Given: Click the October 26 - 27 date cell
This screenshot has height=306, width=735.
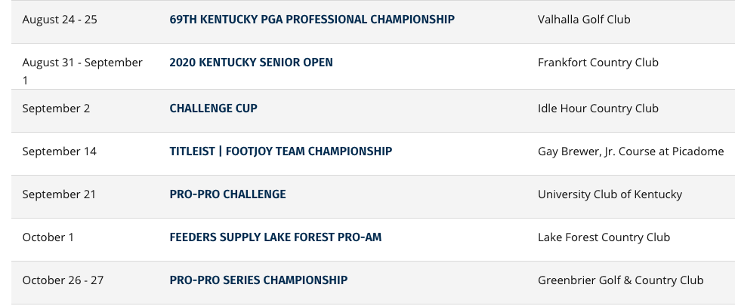Looking at the screenshot, I should (63, 280).
